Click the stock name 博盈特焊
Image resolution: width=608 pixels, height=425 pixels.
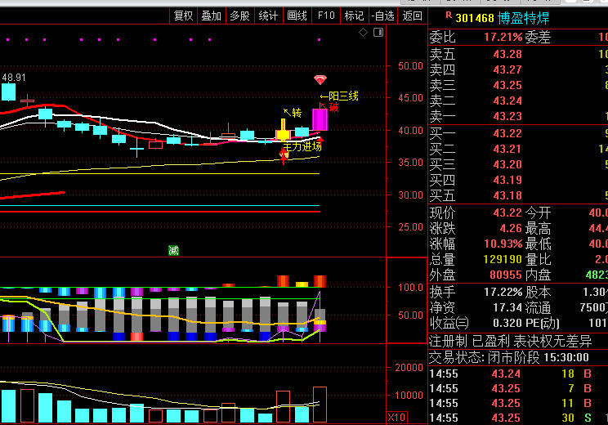coord(525,17)
